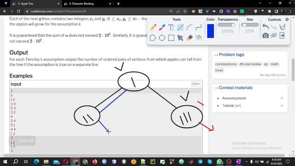Image resolution: width=295 pixels, height=166 pixels.
Task: Click the dfs and similar tag
Action: point(250,64)
